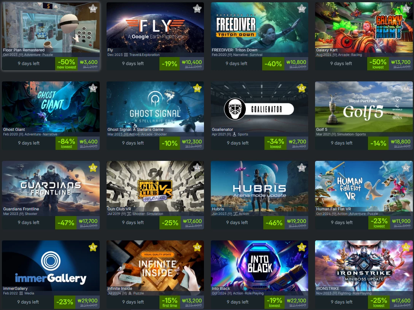This screenshot has width=414, height=310.
Task: Click the platform icon next to Fly's Travel genre
Action: tap(126, 55)
